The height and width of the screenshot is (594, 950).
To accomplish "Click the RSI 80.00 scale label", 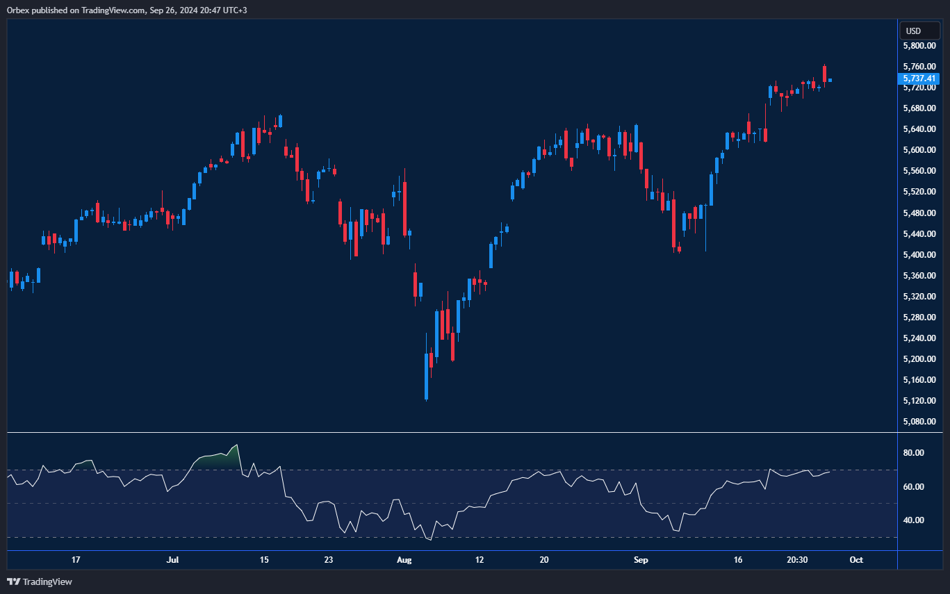I will (x=912, y=453).
